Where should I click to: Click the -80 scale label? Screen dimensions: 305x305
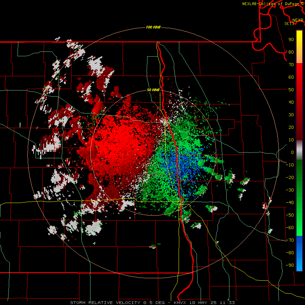(x=290, y=253)
